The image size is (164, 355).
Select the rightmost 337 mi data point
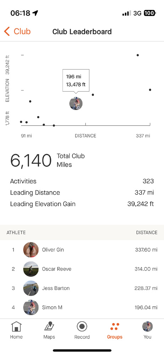click(x=150, y=90)
